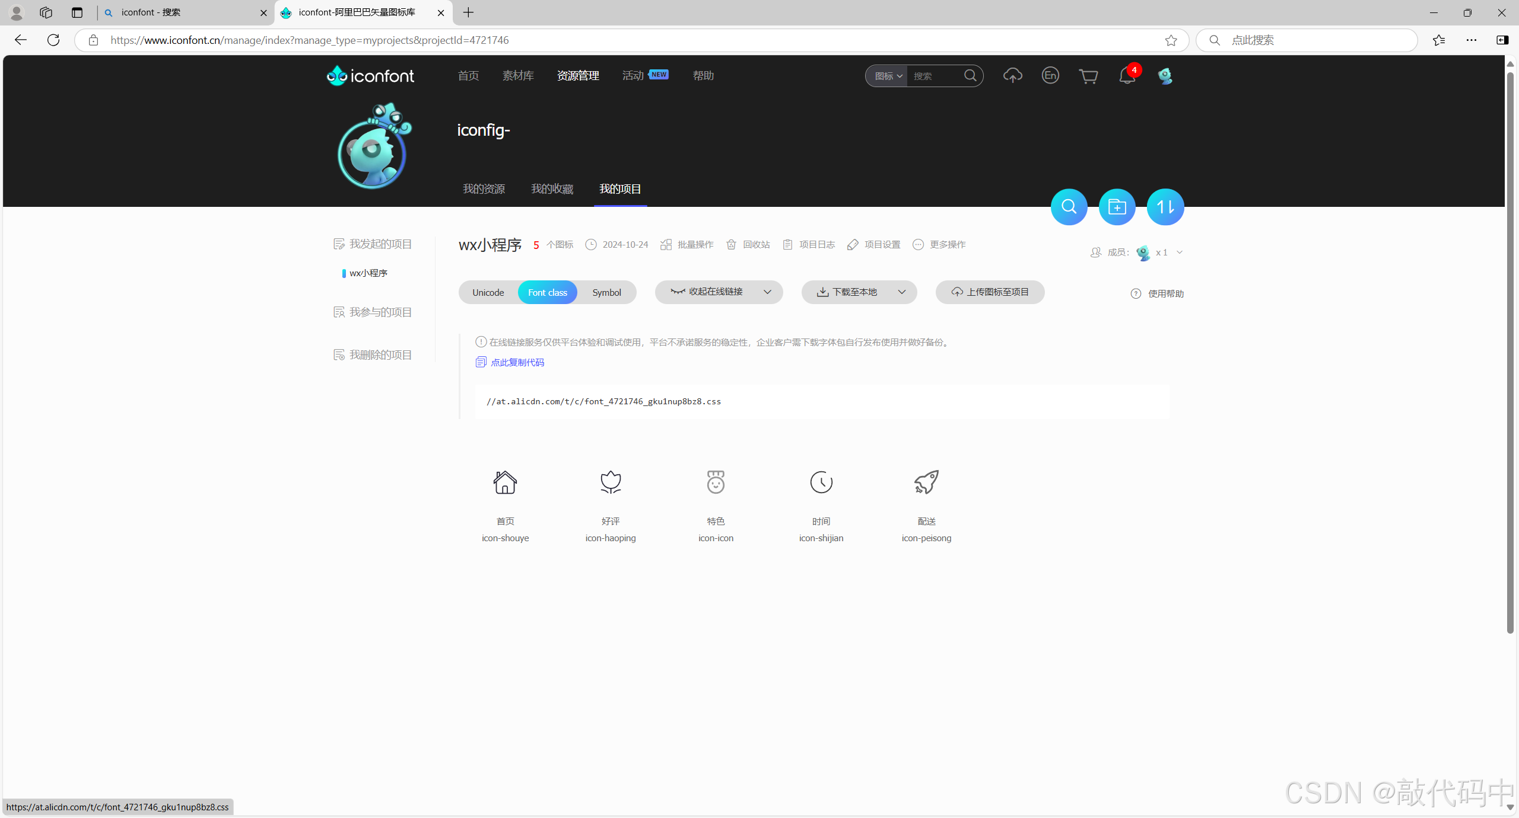Open the 下载至本地 dropdown arrow
The width and height of the screenshot is (1519, 818).
(x=902, y=292)
